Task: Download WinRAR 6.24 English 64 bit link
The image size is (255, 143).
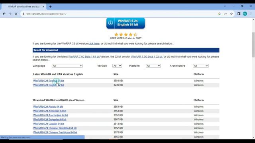Action: [x=49, y=81]
